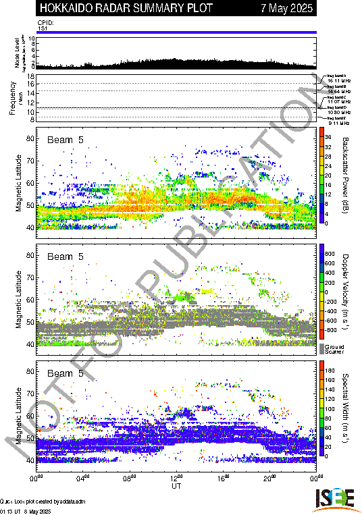
Task: Click the 9.11 MHz frequency band label
Action: click(340, 123)
